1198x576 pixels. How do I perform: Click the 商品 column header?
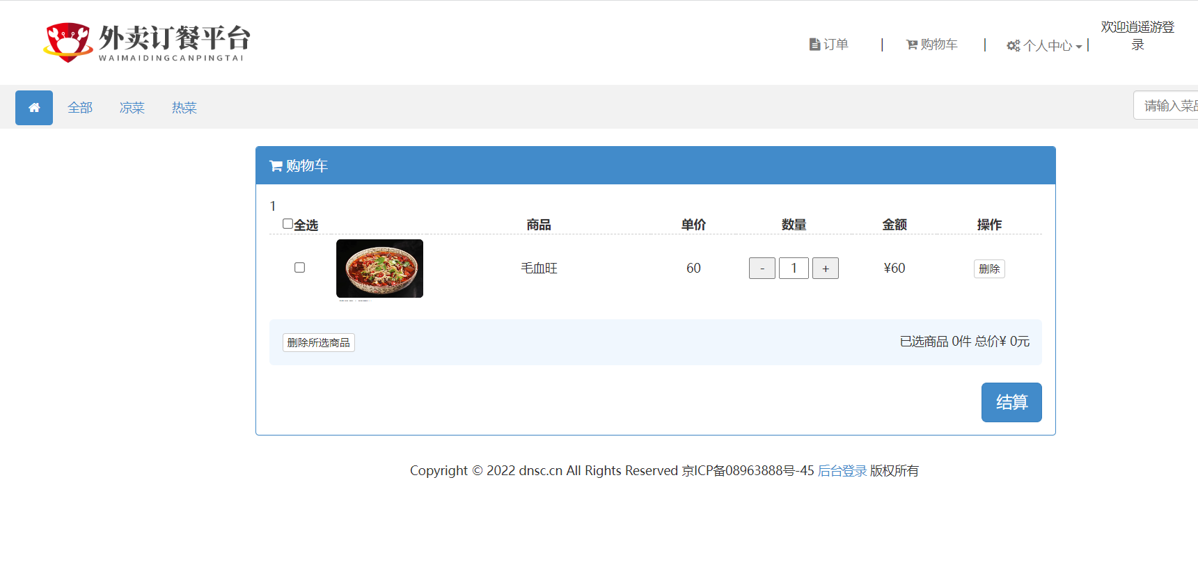539,225
